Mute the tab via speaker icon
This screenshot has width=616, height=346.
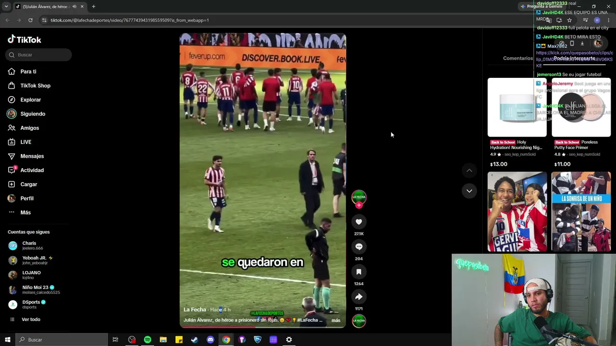point(74,7)
